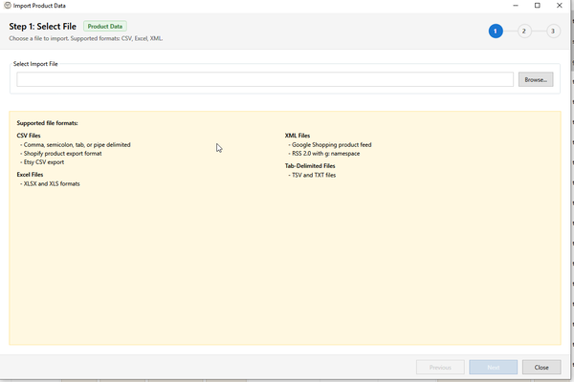Click the CSV Files heading
The image size is (574, 382).
click(29, 136)
